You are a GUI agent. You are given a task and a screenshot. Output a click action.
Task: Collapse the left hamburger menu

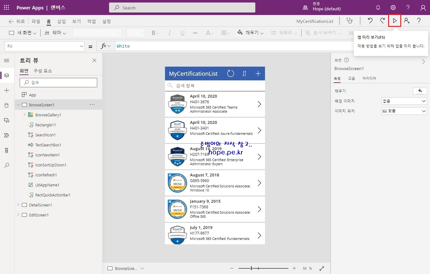pyautogui.click(x=7, y=60)
